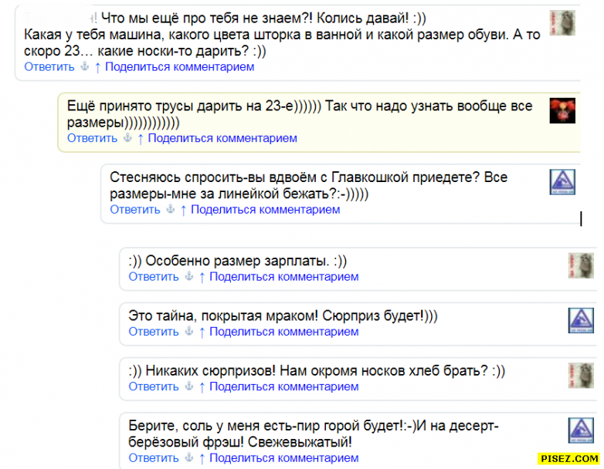Click anchor icon under 'Особенно размер зарплаты' comment
The image size is (604, 469).
189,277
